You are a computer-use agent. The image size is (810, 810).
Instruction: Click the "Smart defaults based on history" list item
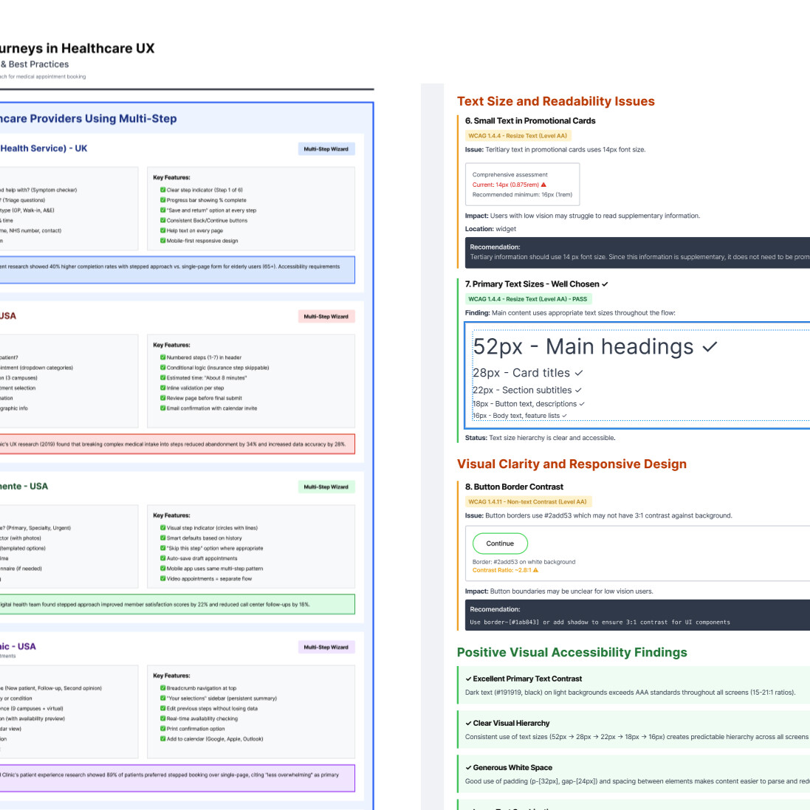pos(204,538)
